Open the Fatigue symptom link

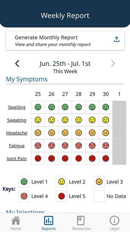(x=17, y=146)
